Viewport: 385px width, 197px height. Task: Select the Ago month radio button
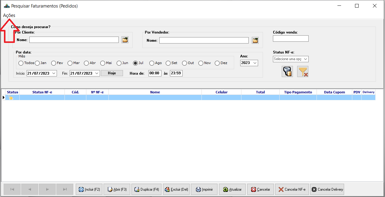point(152,63)
